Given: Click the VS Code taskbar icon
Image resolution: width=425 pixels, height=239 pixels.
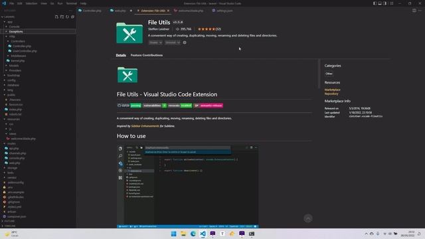Looking at the screenshot, I should pyautogui.click(x=203, y=234).
